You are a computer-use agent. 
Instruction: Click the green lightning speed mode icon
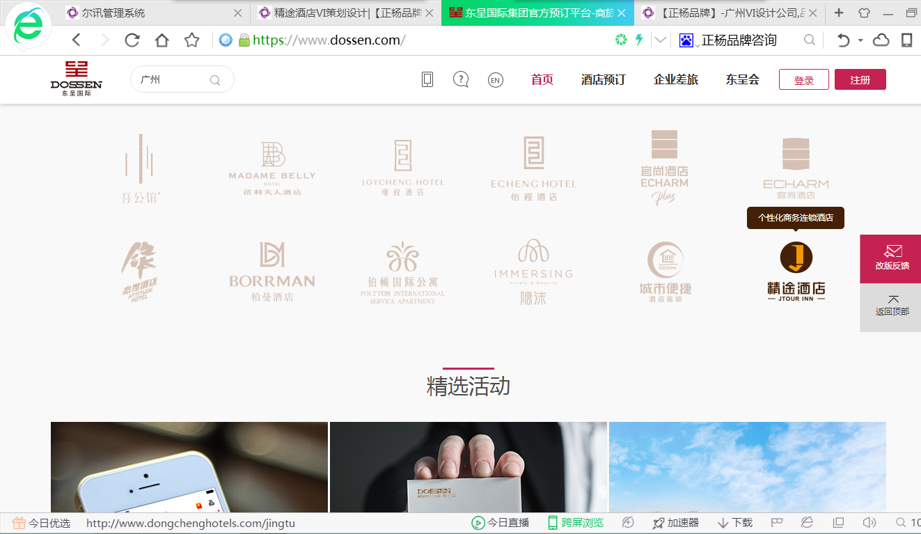click(x=638, y=40)
